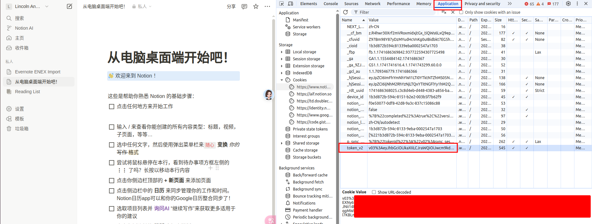Expand Session storage tree
Screen dimensions: 592x224
pyautogui.click(x=282, y=59)
